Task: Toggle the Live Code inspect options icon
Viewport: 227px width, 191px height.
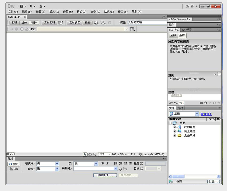Action: click(61, 23)
